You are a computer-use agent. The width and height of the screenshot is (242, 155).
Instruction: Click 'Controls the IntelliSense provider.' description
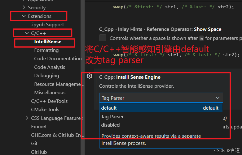(136, 86)
